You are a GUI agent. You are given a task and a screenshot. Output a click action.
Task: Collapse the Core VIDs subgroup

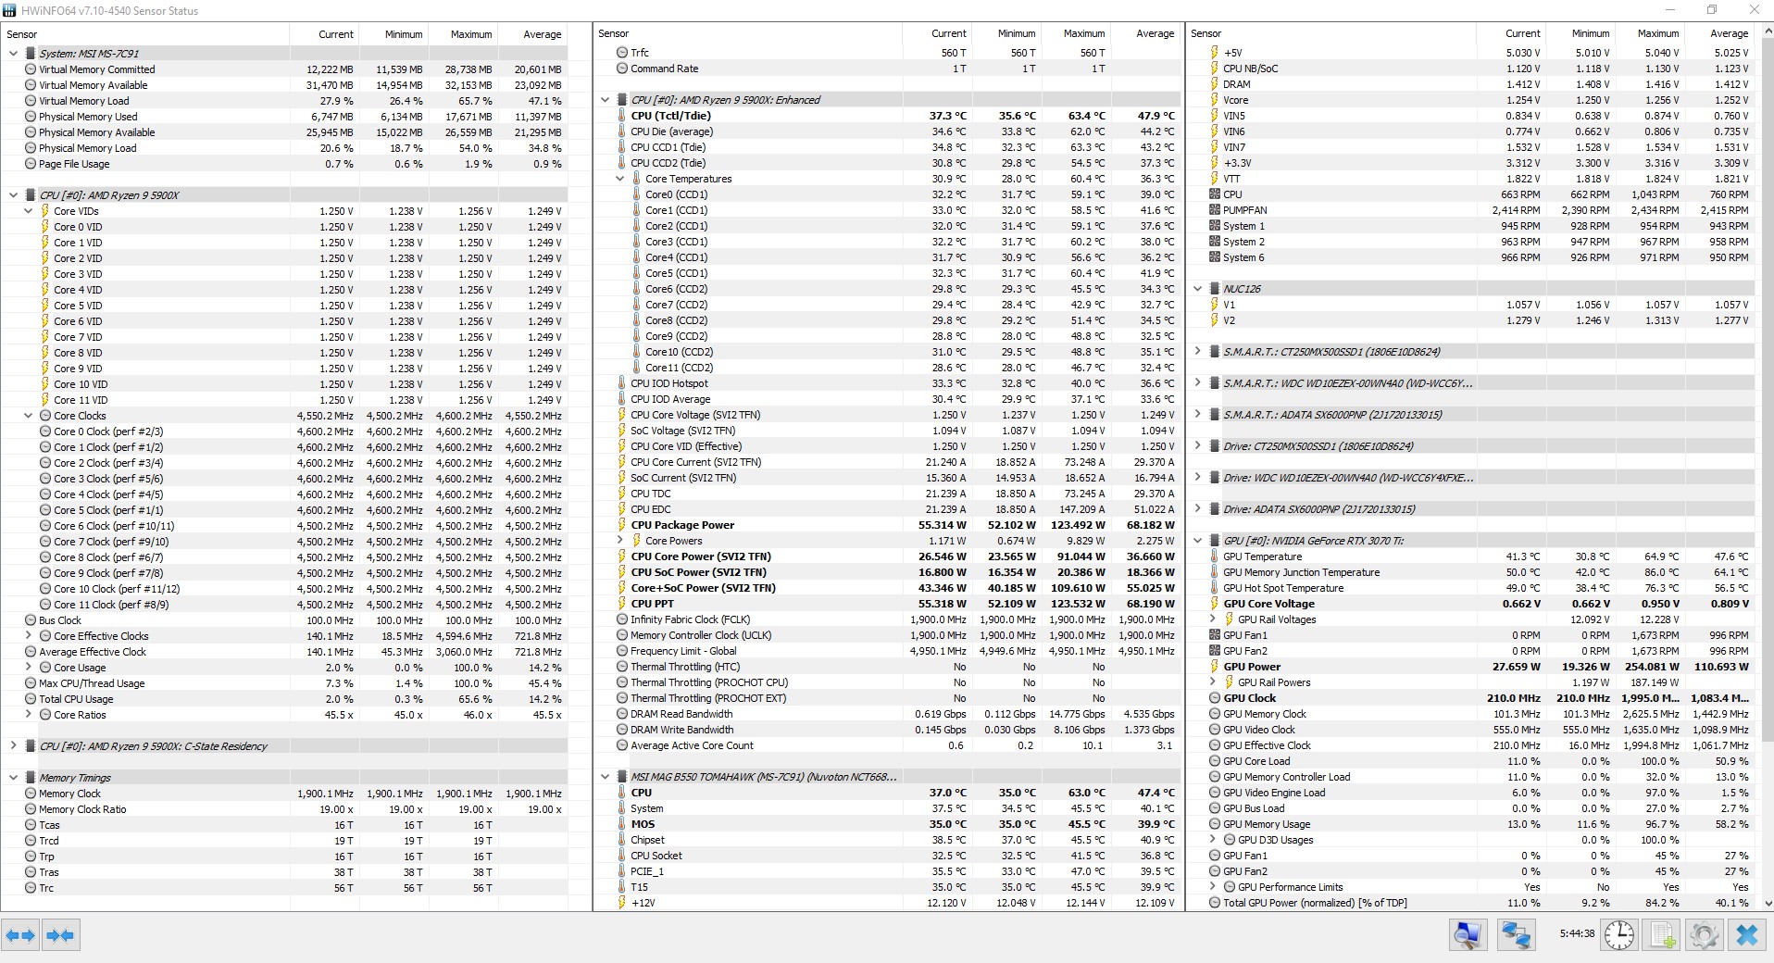point(28,211)
